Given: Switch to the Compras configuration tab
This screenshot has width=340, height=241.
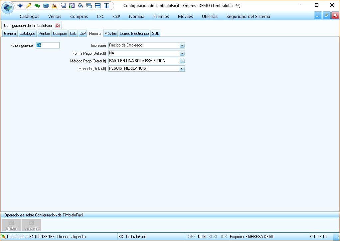Looking at the screenshot, I should tap(60, 33).
